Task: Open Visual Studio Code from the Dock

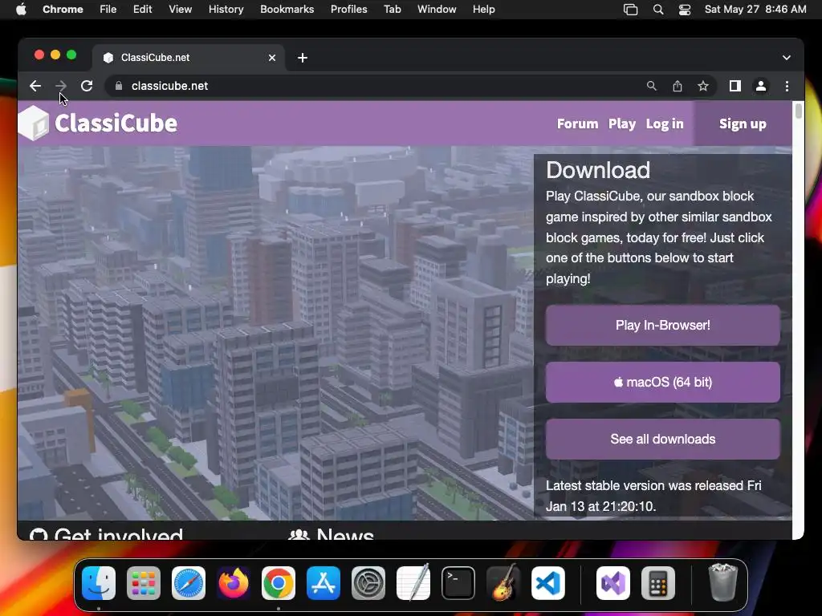Action: [547, 583]
